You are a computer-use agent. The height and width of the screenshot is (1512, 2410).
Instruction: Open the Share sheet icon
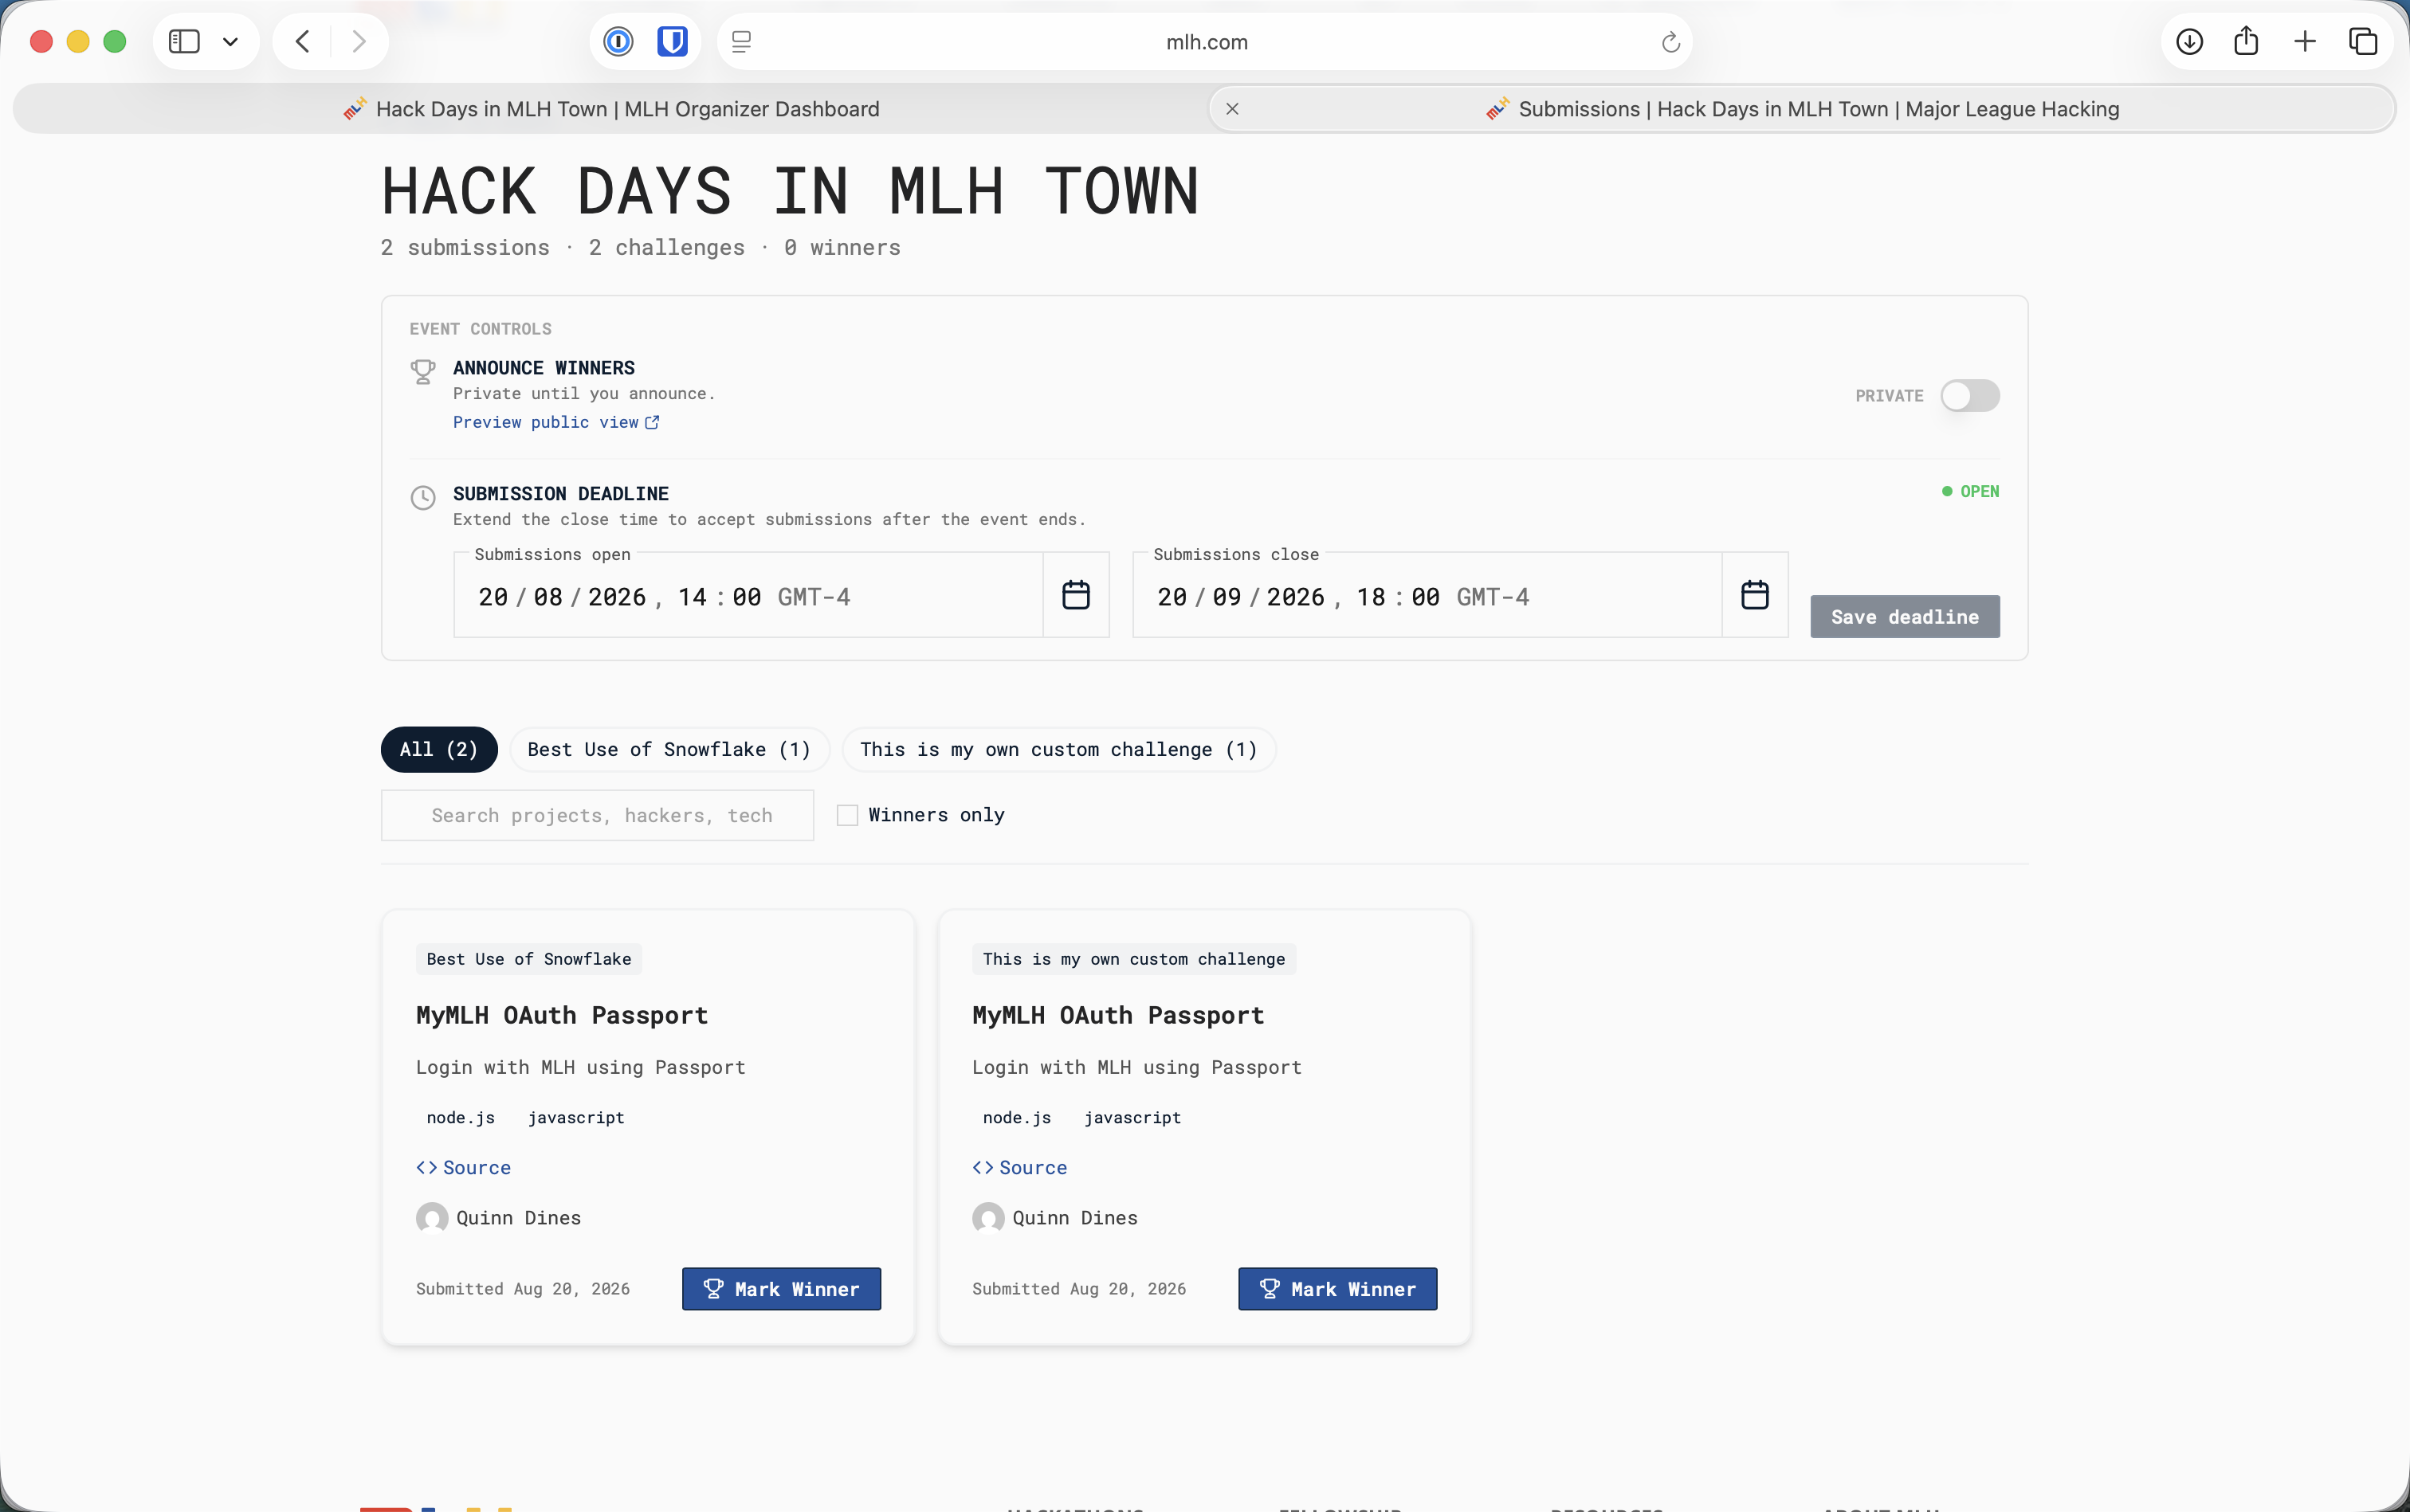[2247, 41]
